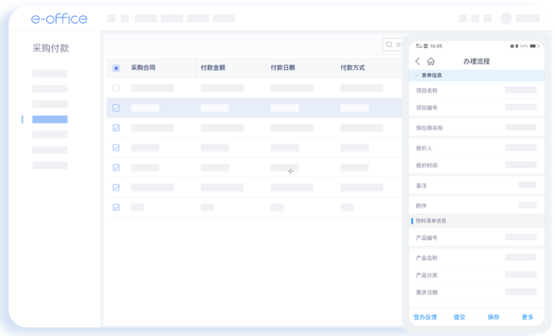Click the 项目名称 field value
The height and width of the screenshot is (336, 555).
(521, 90)
